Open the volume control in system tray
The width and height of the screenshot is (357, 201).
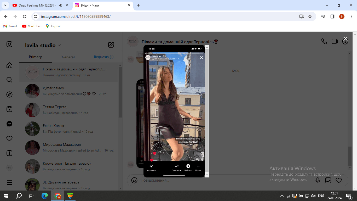(x=313, y=196)
